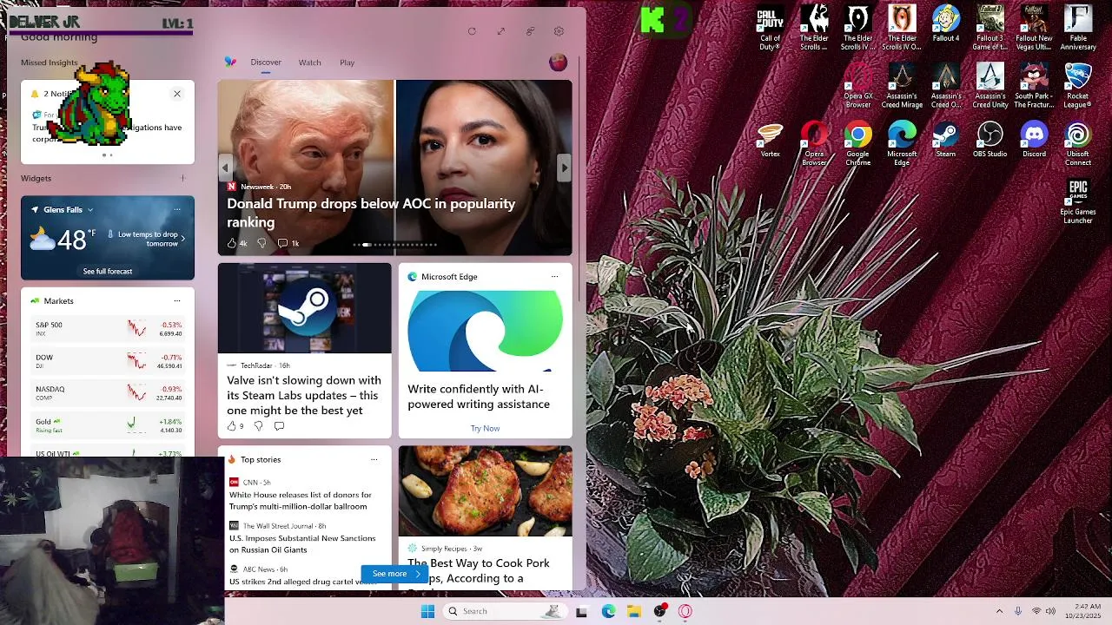
Task: Show hidden system tray icons
Action: tap(999, 611)
